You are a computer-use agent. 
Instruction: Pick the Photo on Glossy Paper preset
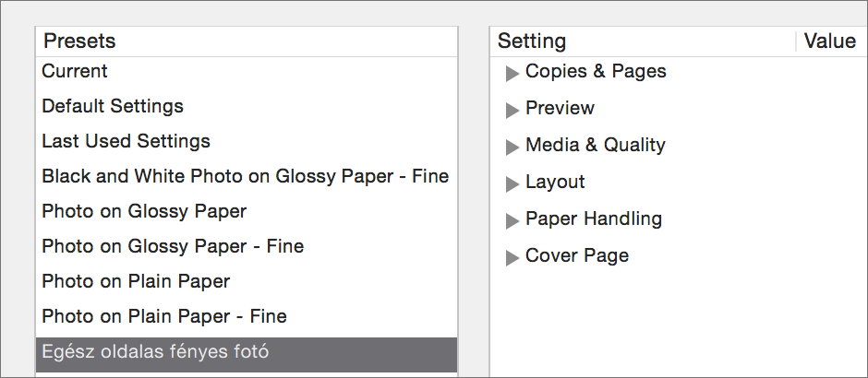[247, 212]
